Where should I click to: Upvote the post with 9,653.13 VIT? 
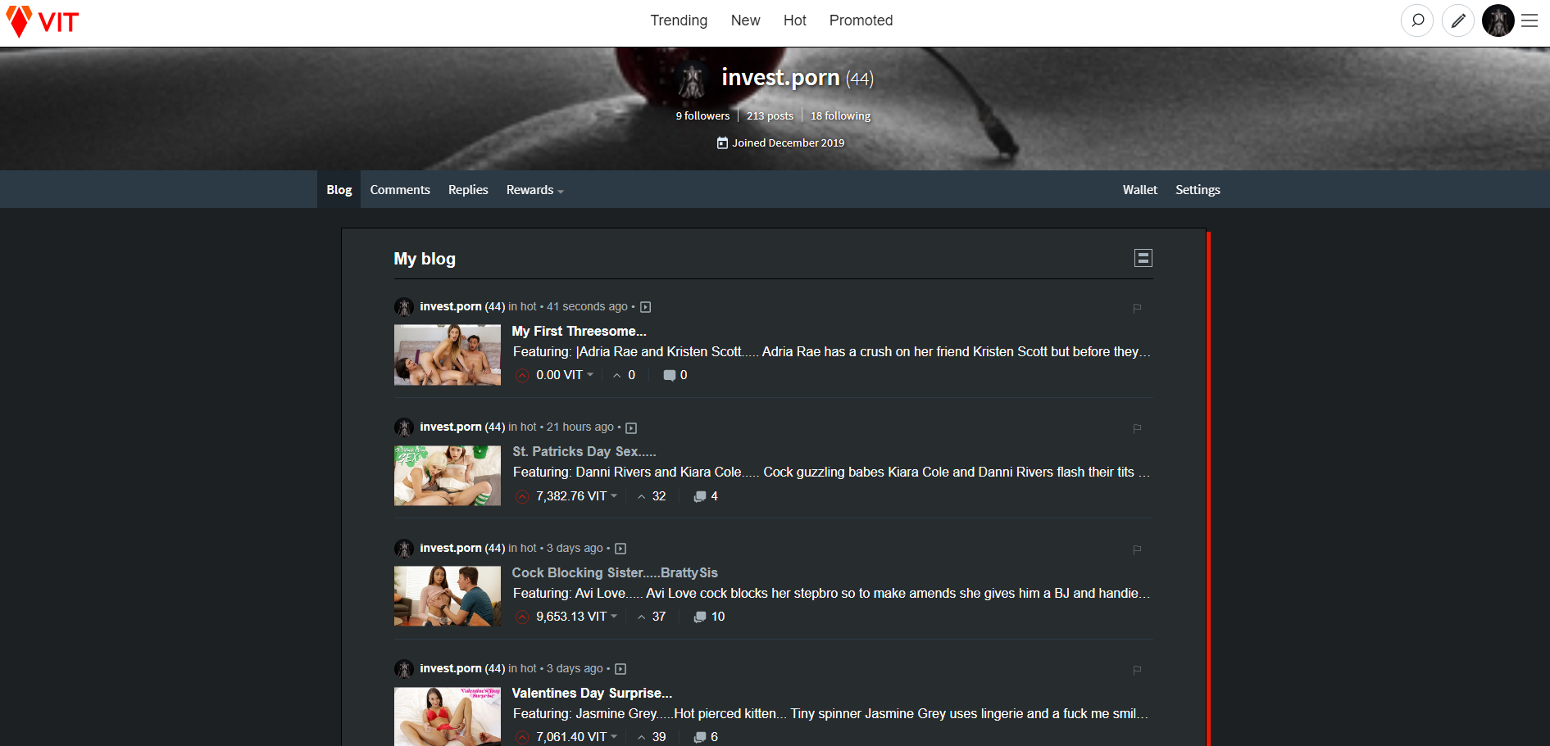[x=522, y=617]
